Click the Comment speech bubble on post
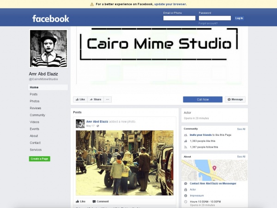Viewport: 277px width, 208px height. click(x=101, y=201)
